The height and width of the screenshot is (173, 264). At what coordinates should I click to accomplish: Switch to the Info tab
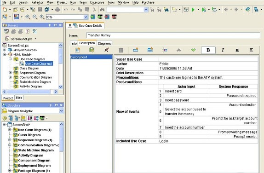pos(74,43)
